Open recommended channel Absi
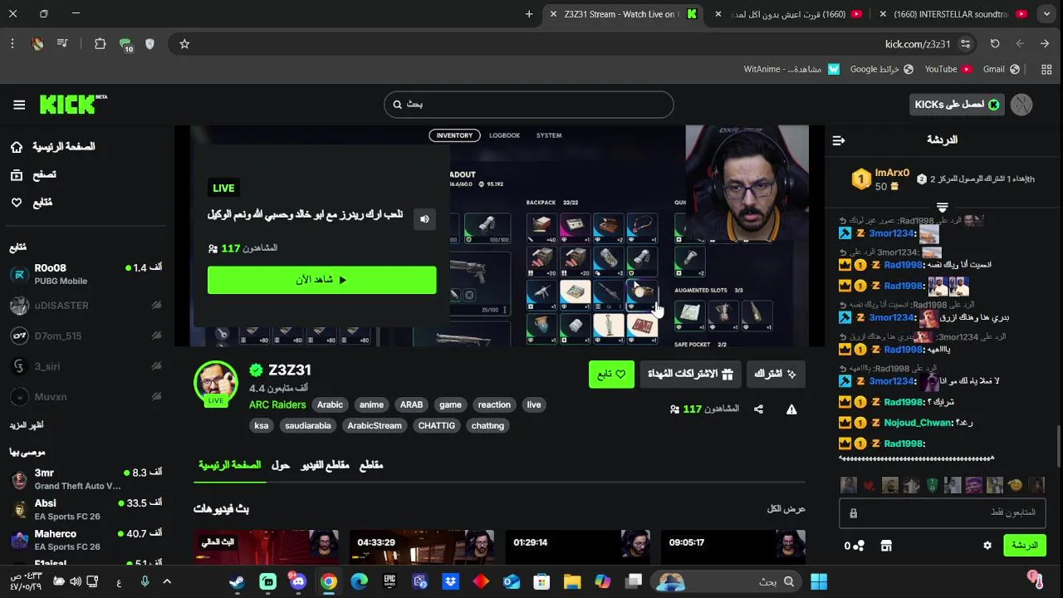The height and width of the screenshot is (598, 1063). pyautogui.click(x=86, y=510)
